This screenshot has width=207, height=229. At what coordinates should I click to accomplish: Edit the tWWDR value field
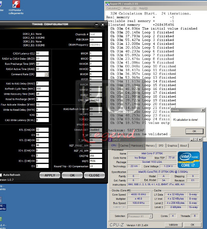[96, 64]
